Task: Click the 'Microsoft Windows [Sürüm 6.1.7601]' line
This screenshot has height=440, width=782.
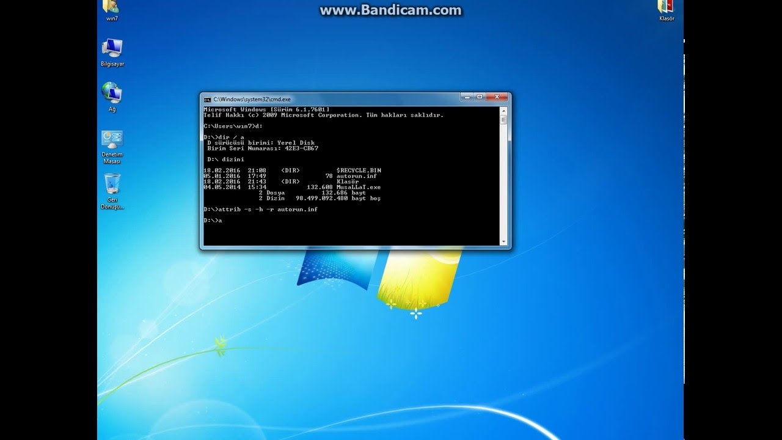Action: pos(266,109)
